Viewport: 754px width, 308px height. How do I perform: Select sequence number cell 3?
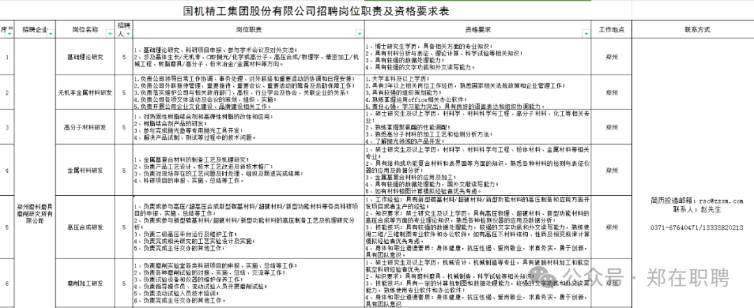point(7,128)
